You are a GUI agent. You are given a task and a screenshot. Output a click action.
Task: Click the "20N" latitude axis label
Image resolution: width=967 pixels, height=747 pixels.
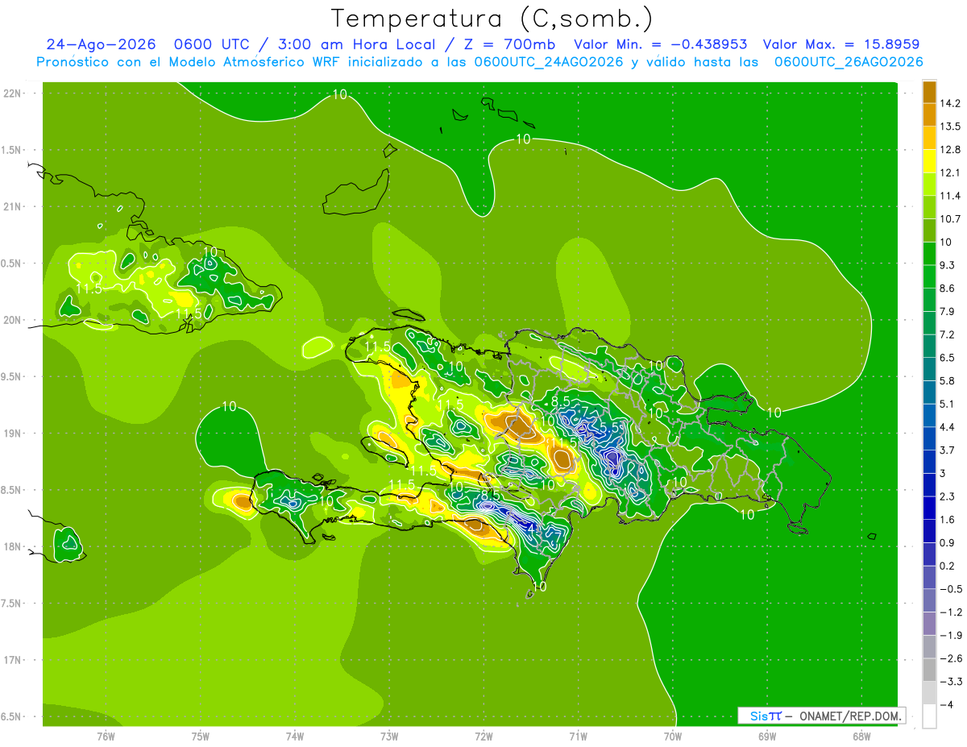click(x=12, y=320)
